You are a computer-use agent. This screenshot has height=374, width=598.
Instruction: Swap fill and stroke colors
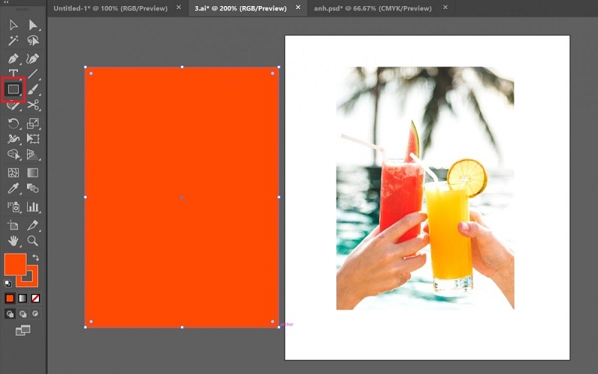coord(36,258)
